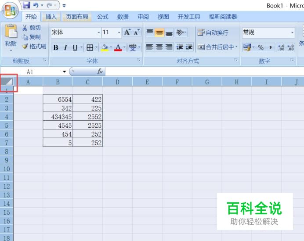The width and height of the screenshot is (304, 241).
Task: Expand the border style dropdown arrow
Action: [x=96, y=47]
